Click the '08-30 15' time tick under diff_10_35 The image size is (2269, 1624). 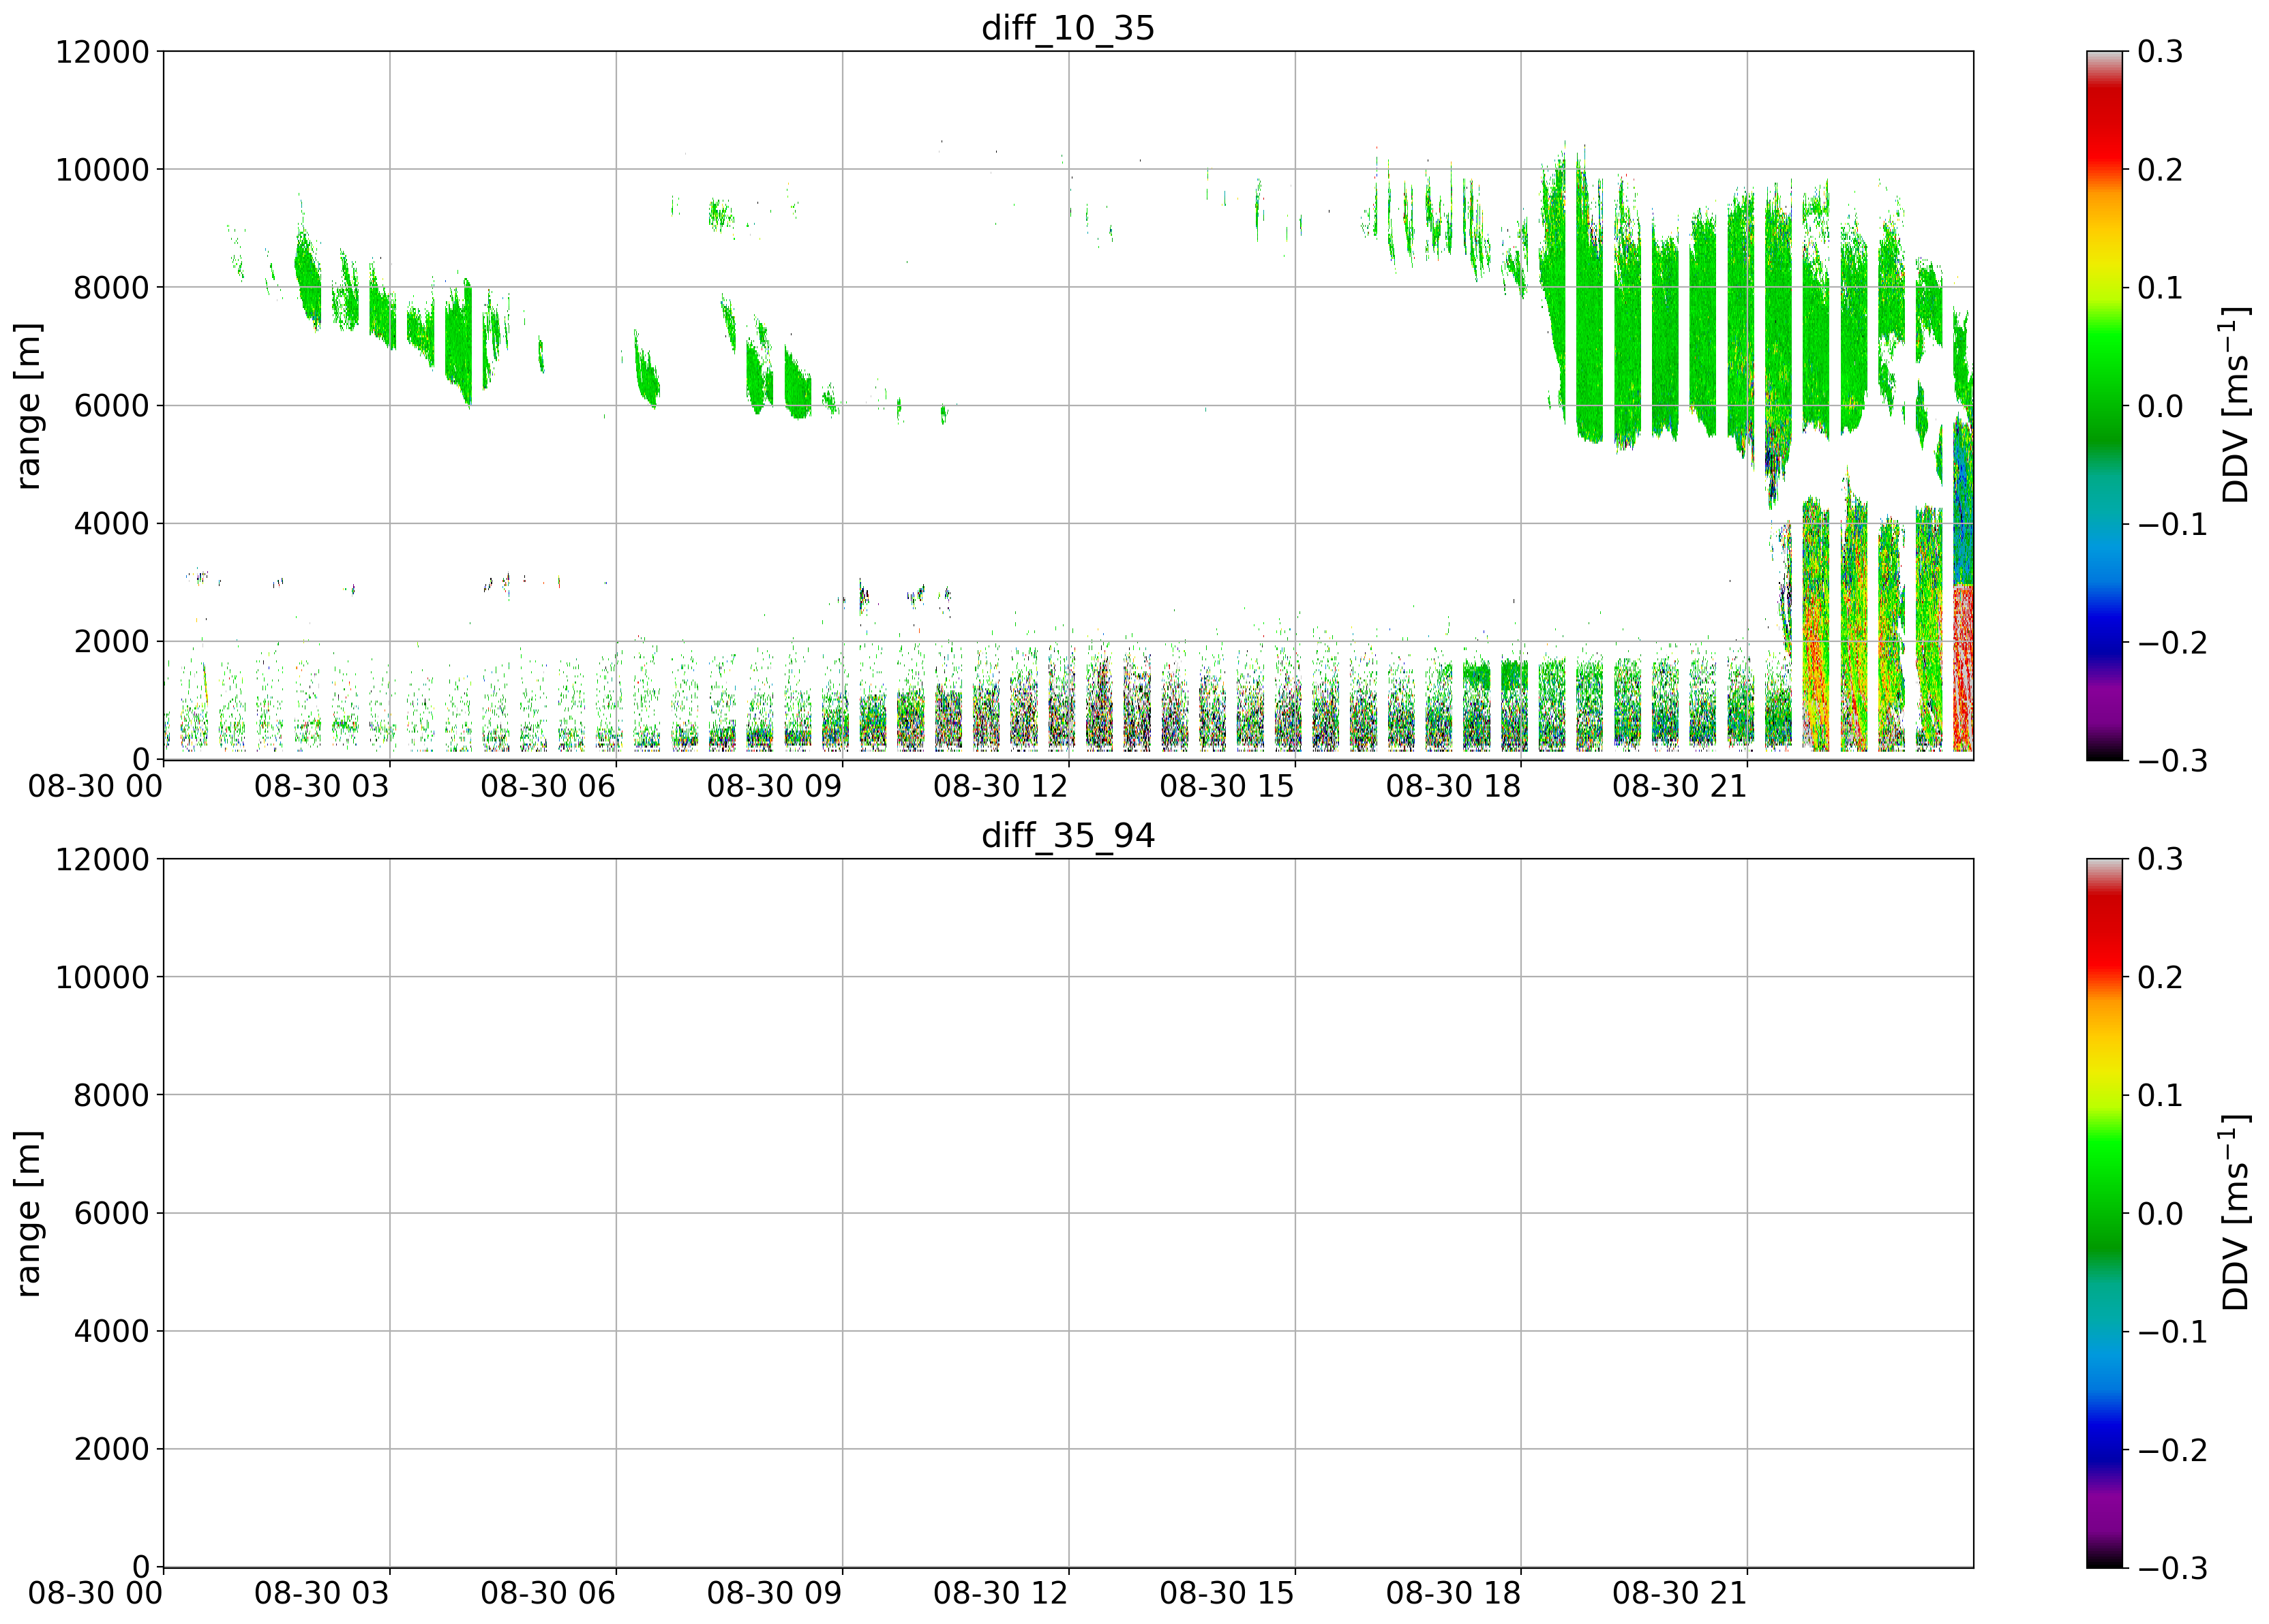[x=1227, y=786]
